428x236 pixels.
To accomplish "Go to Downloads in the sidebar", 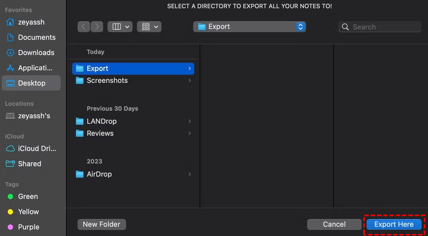I will (x=36, y=53).
